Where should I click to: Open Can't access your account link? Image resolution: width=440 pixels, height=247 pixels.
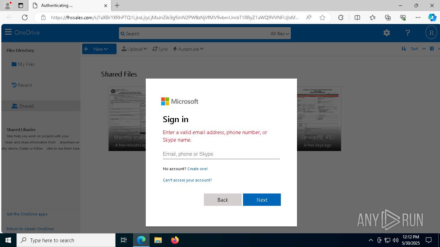point(187,180)
